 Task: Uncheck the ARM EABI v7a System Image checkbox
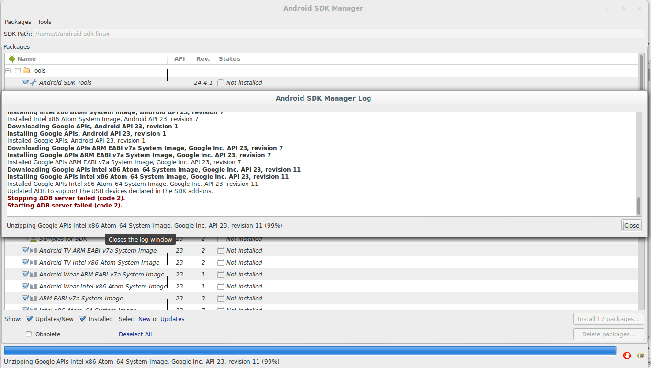(25, 298)
